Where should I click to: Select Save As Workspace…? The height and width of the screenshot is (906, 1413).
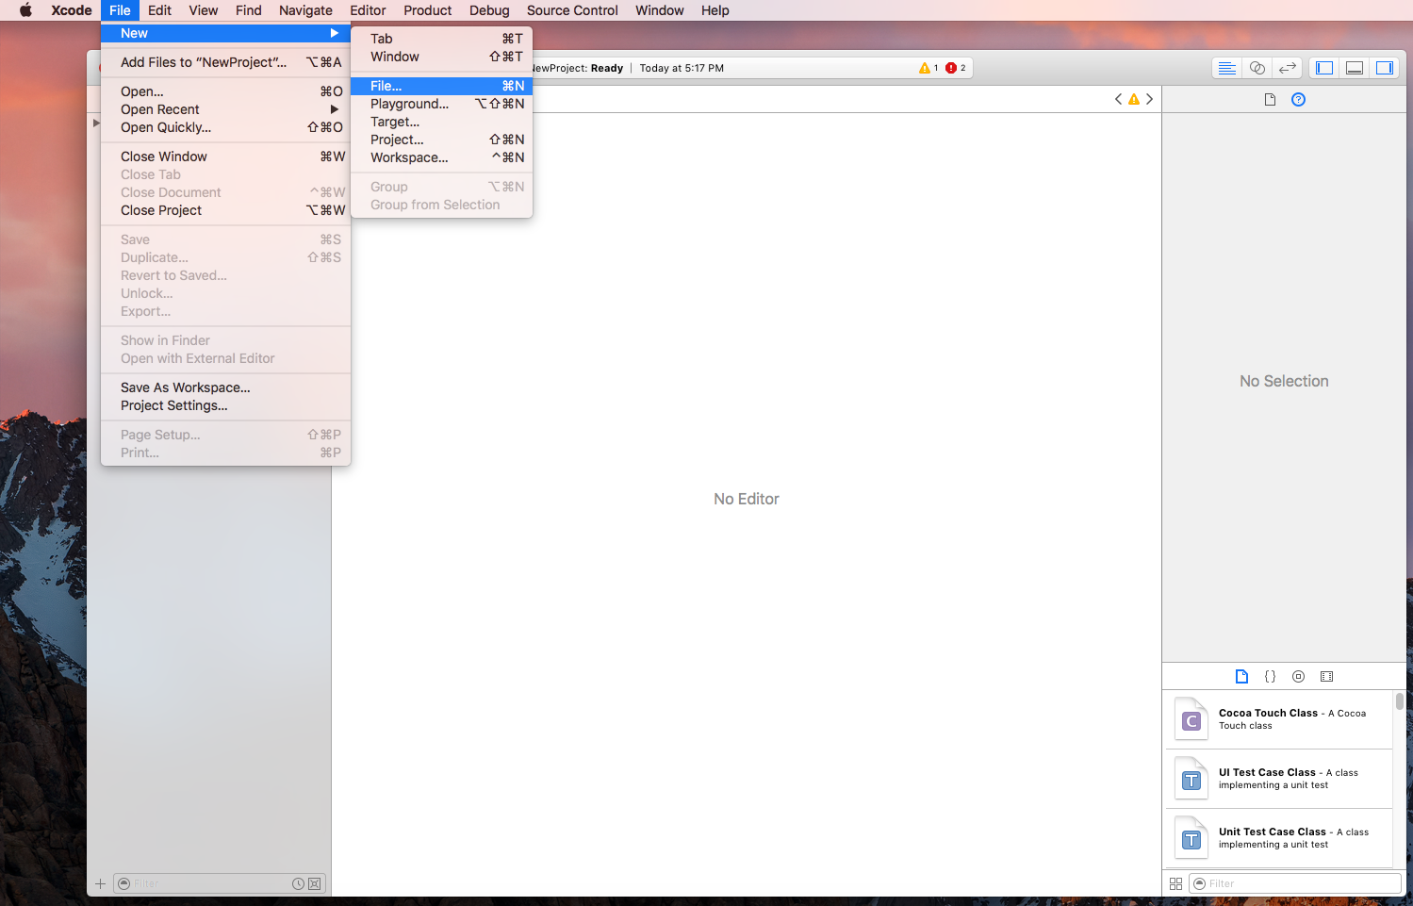click(225, 387)
